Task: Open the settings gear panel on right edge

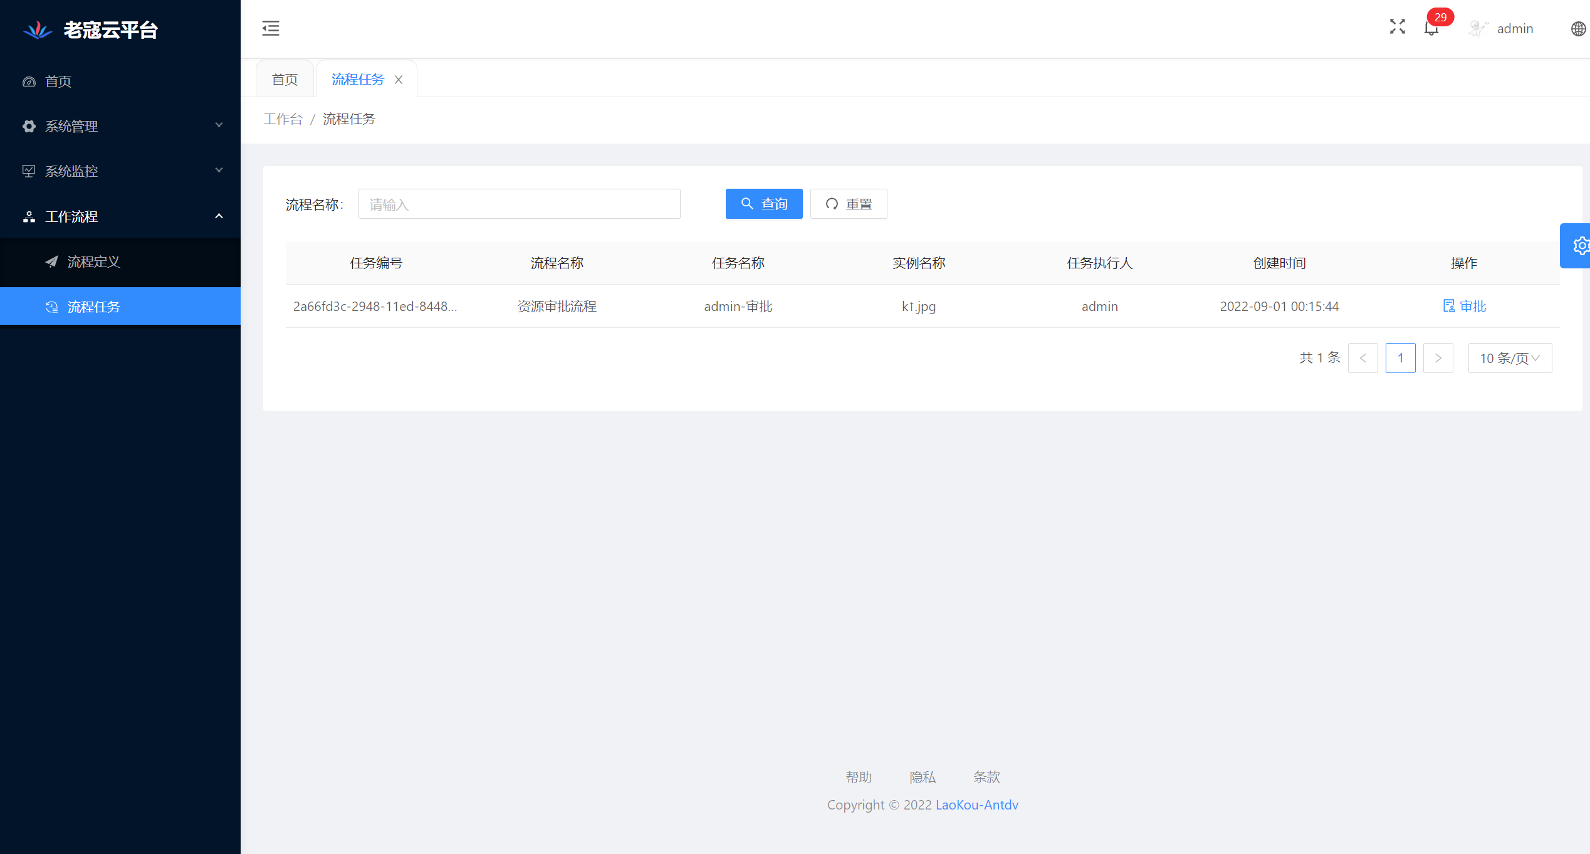Action: coord(1580,246)
